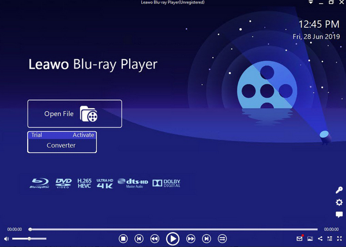Click the total duration 00:00:00 at right
This screenshot has height=247, width=346.
coord(331,229)
